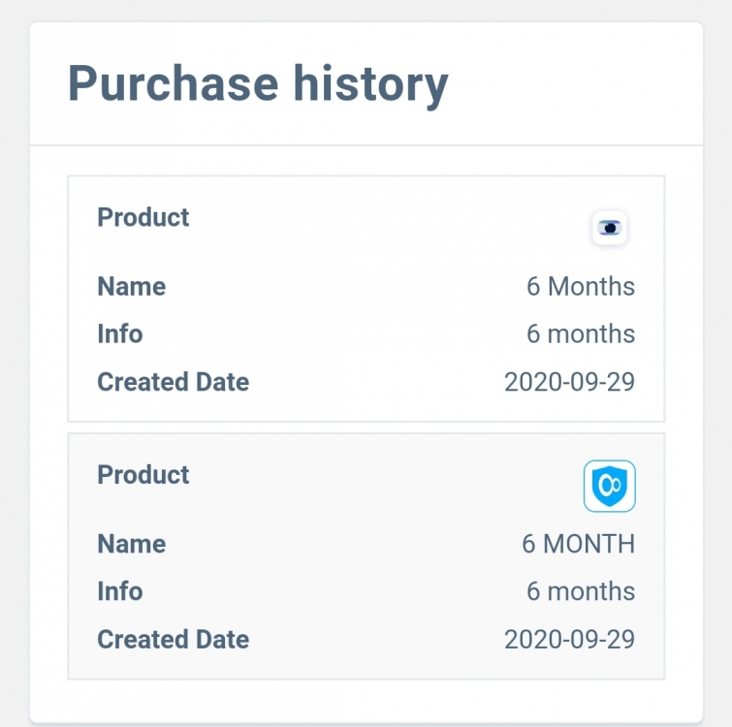The image size is (732, 727).
Task: Click the Name label in the second purchase
Action: point(131,544)
